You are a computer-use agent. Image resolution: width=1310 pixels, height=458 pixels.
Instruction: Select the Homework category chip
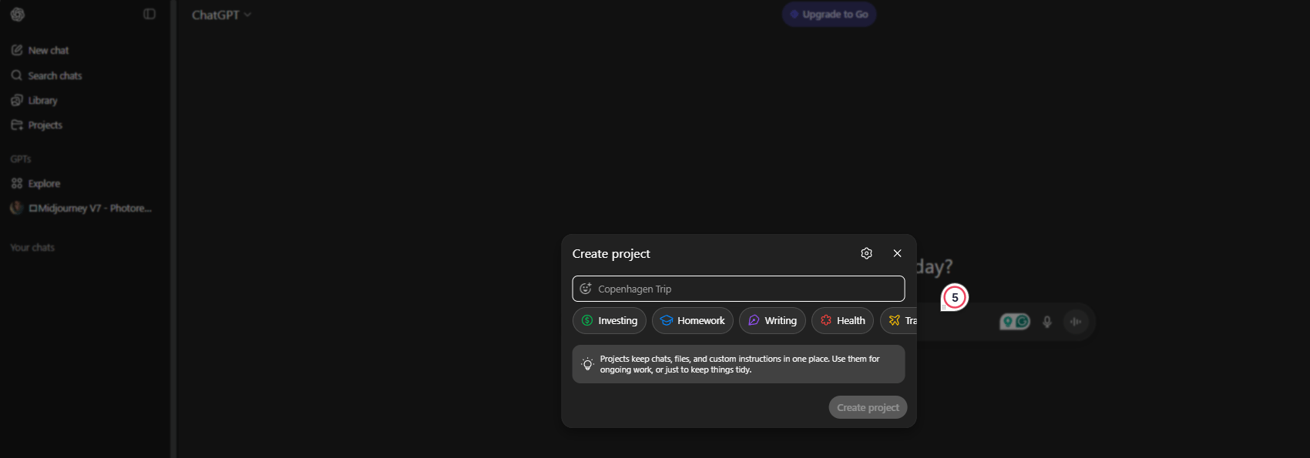pyautogui.click(x=693, y=320)
